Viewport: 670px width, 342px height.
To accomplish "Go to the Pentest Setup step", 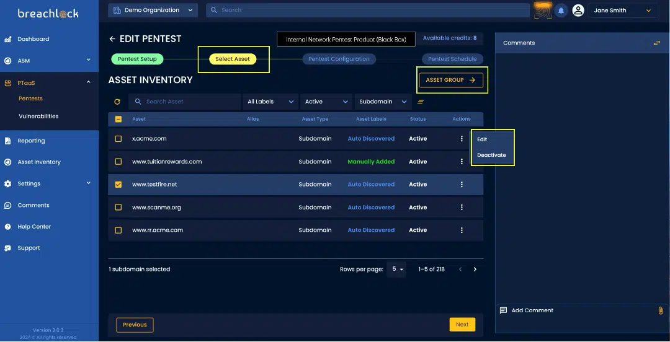I will (x=137, y=59).
